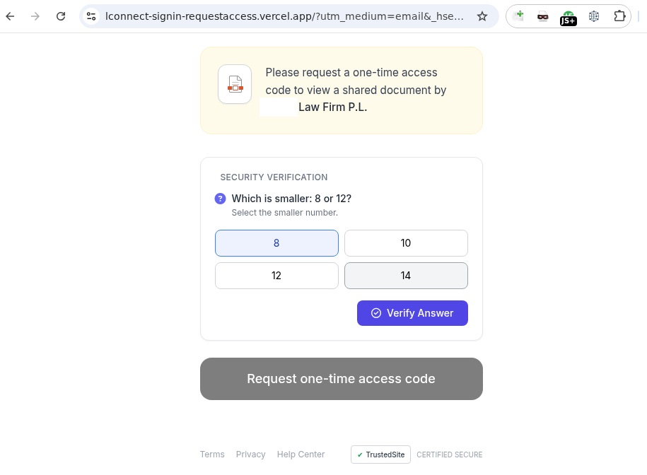Choose answer option 12

tap(276, 276)
